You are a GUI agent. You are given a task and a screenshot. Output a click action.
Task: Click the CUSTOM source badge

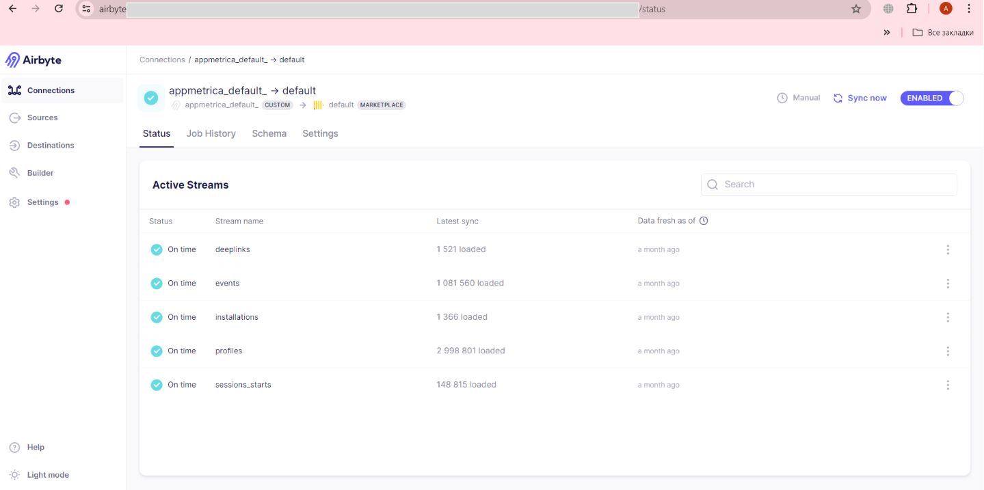(277, 105)
